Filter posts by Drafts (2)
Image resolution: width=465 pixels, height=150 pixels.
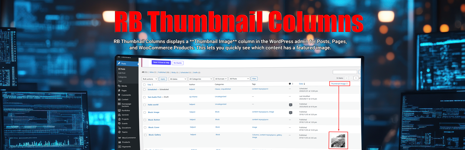point(197,72)
